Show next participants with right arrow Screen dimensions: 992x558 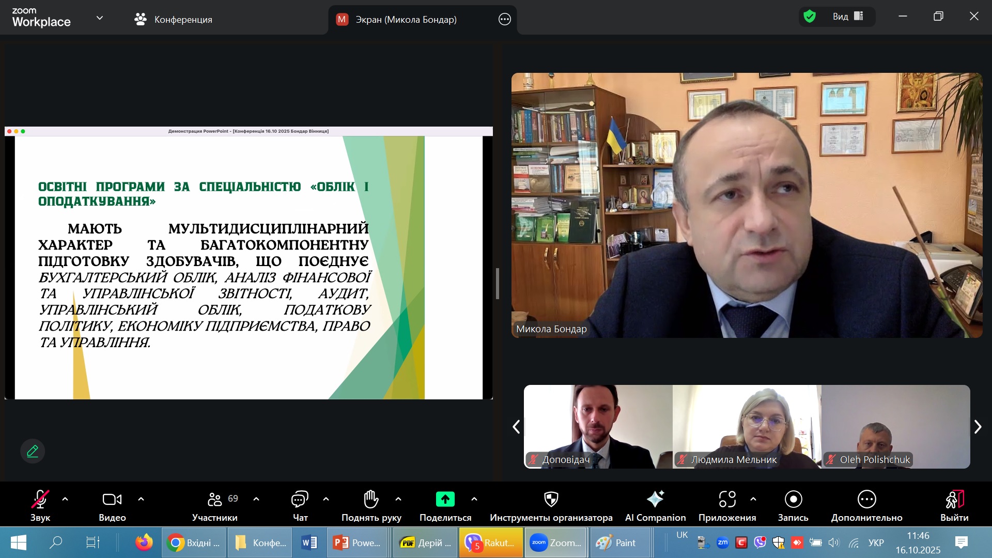[x=978, y=427]
